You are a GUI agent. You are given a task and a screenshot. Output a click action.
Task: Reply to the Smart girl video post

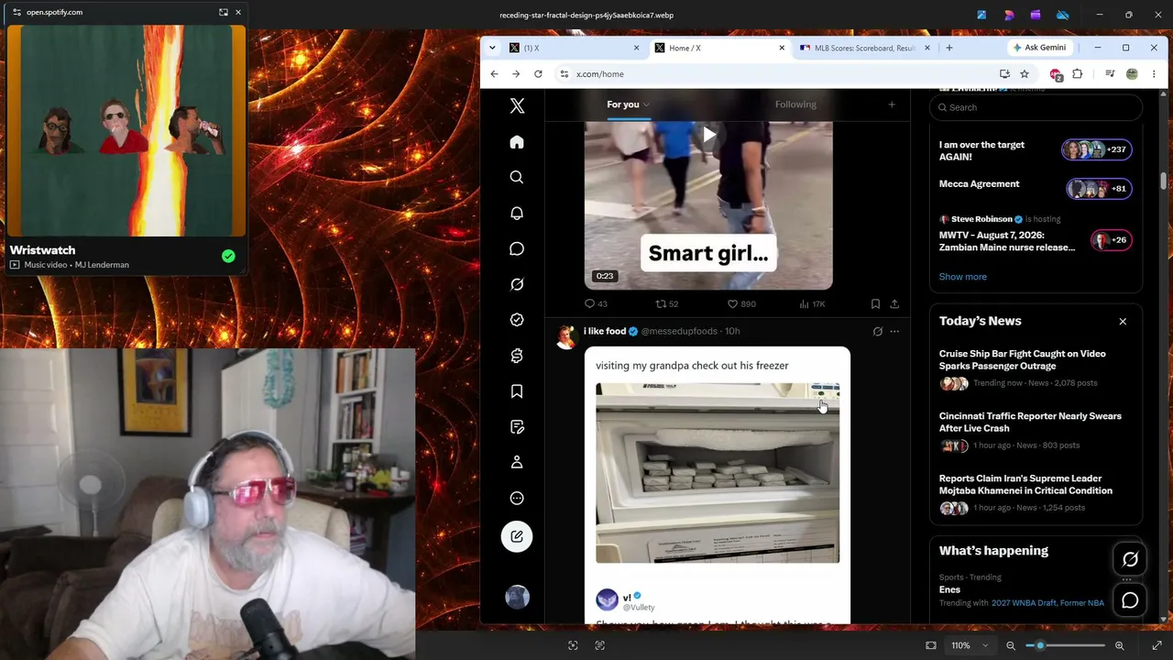coord(590,303)
